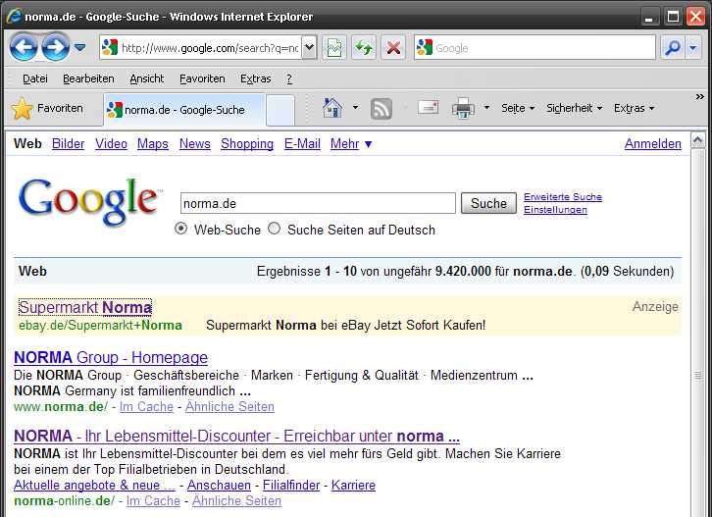
Task: Open the Favoriten menu
Action: coord(202,78)
